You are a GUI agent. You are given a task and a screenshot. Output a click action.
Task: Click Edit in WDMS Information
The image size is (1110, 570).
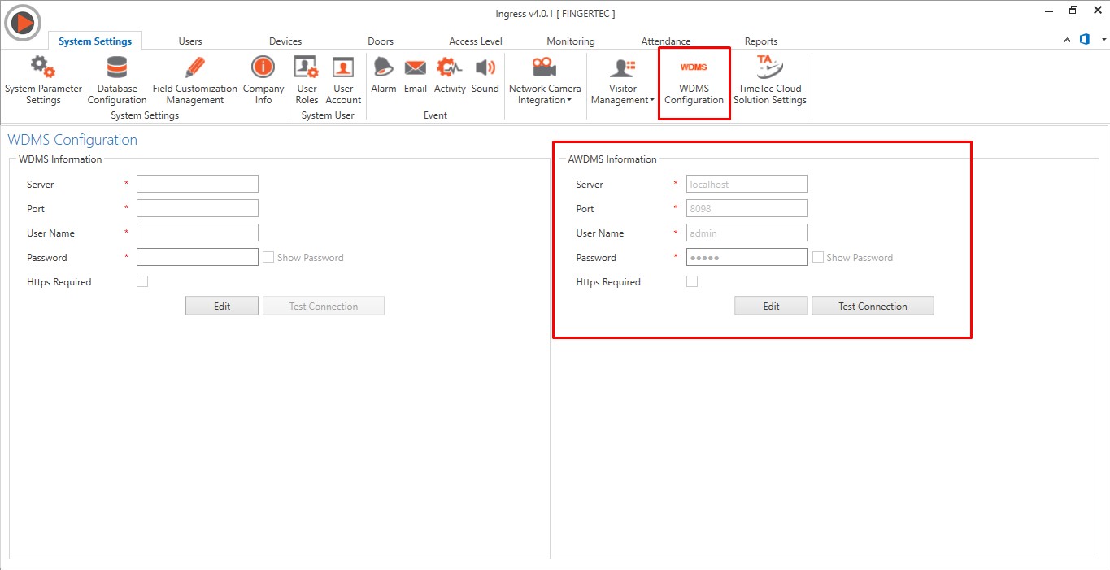(222, 306)
